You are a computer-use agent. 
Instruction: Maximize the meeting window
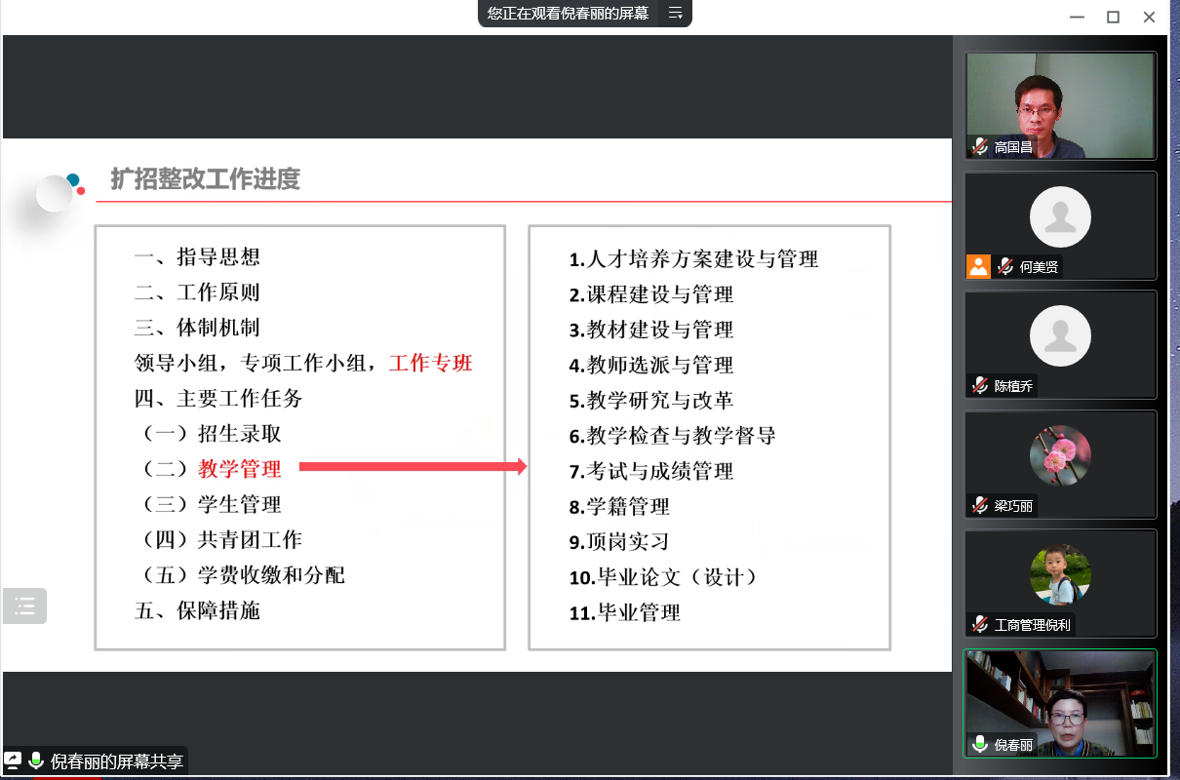(1113, 17)
